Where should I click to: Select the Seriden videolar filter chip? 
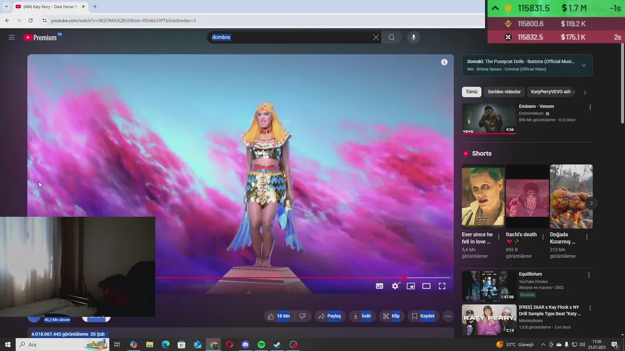pos(504,92)
